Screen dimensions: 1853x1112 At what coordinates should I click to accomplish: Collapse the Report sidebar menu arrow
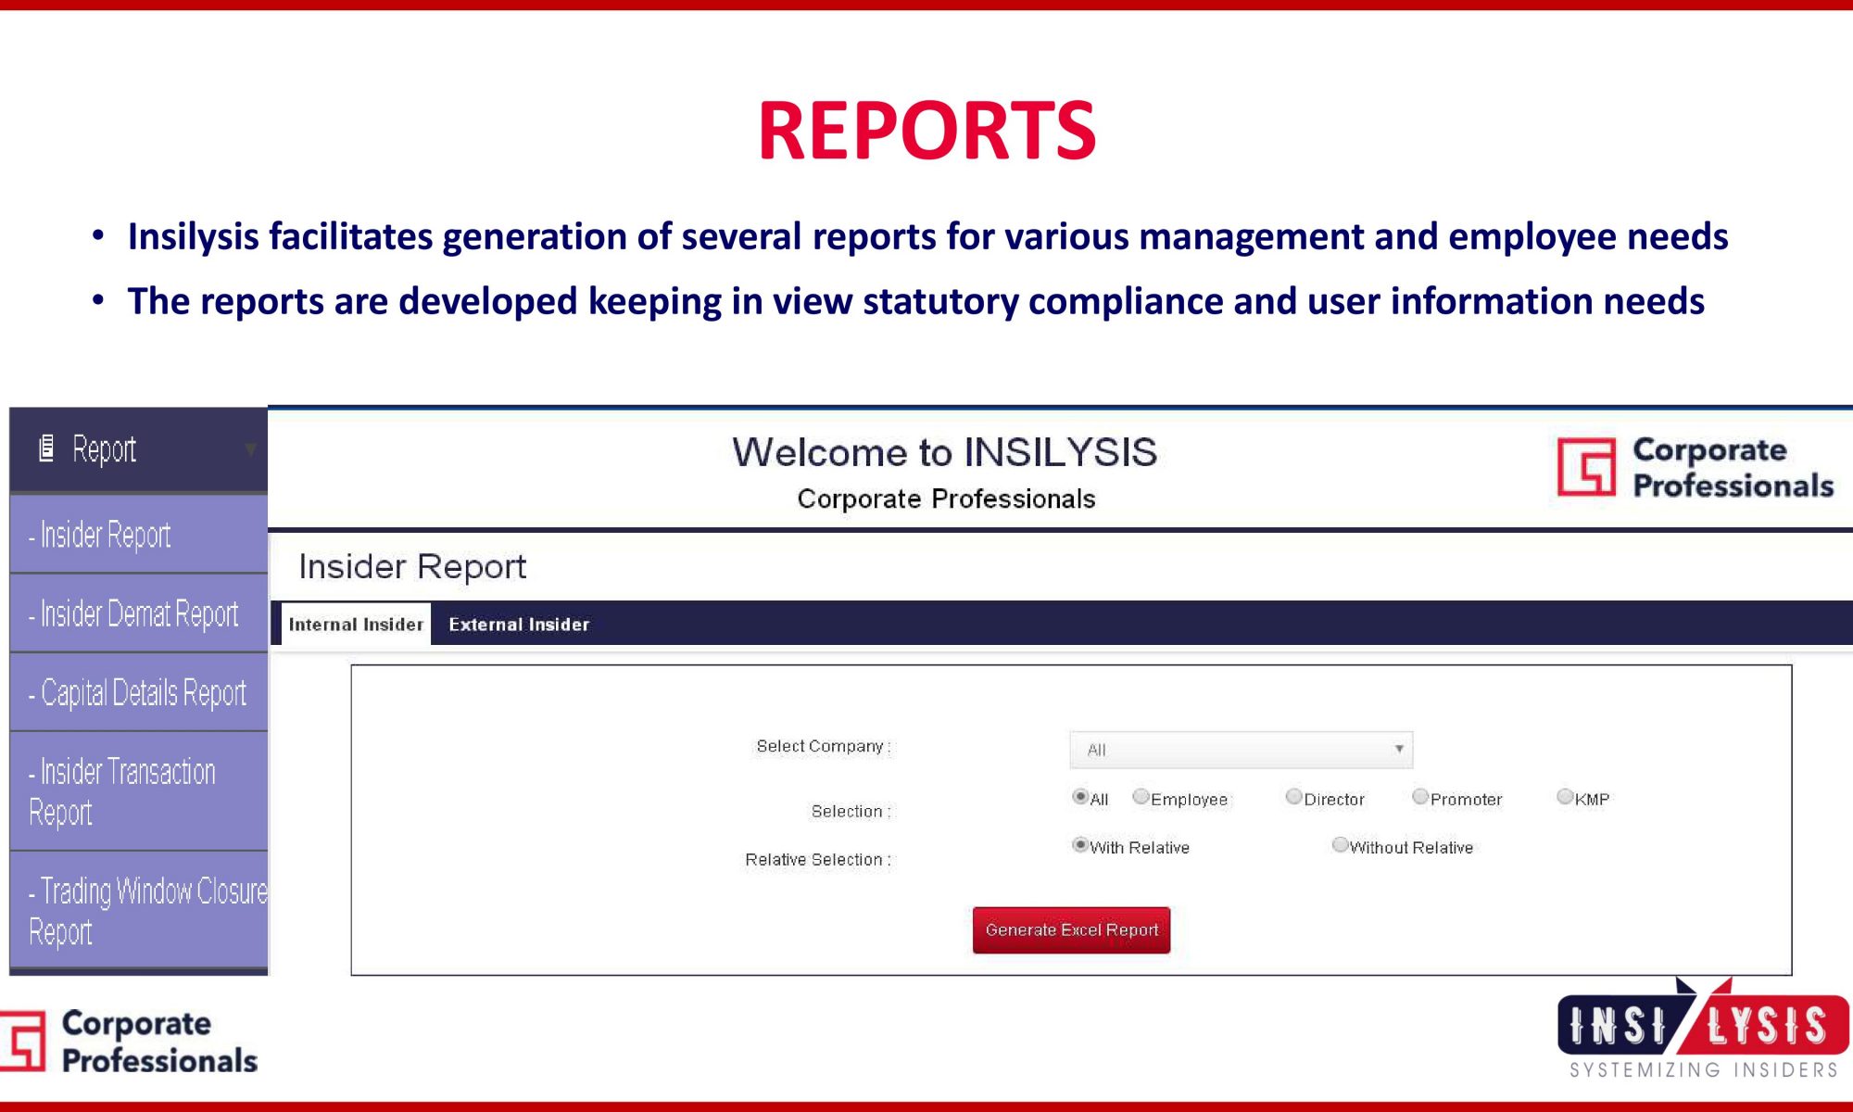[x=250, y=449]
